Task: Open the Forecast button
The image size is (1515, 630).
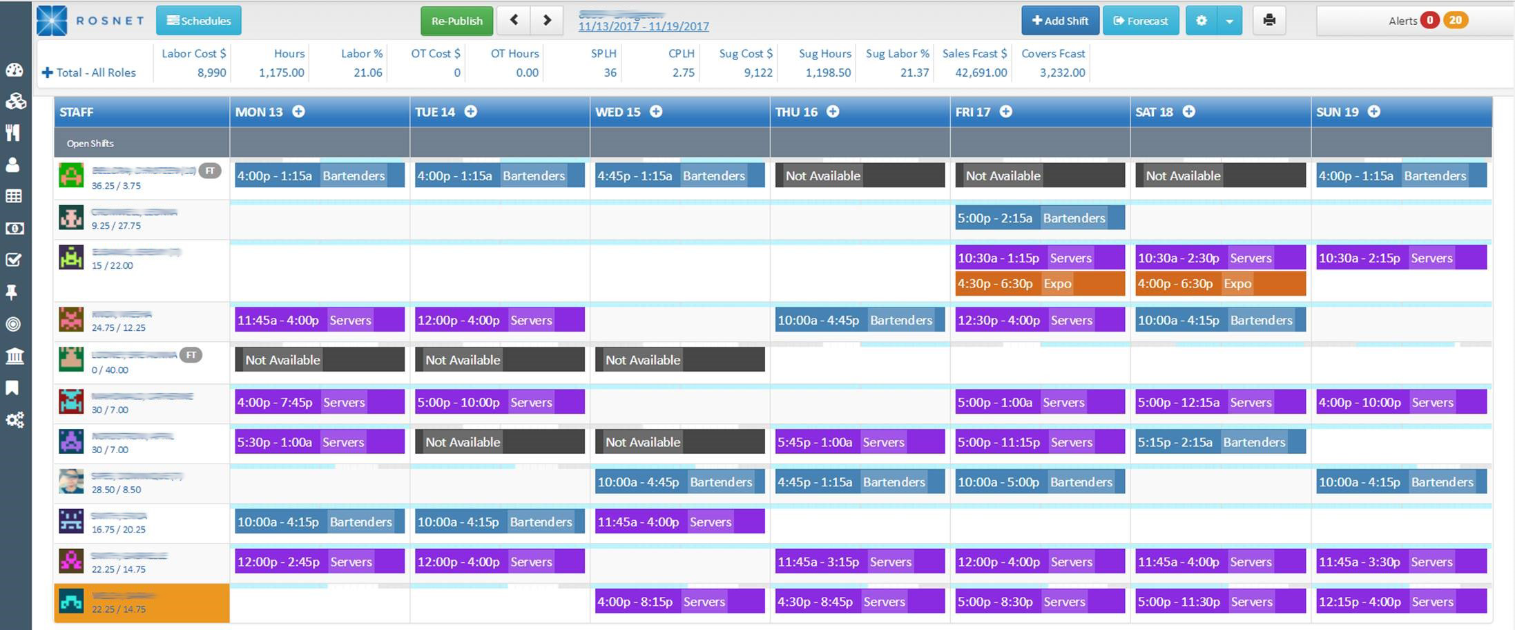Action: click(x=1141, y=21)
